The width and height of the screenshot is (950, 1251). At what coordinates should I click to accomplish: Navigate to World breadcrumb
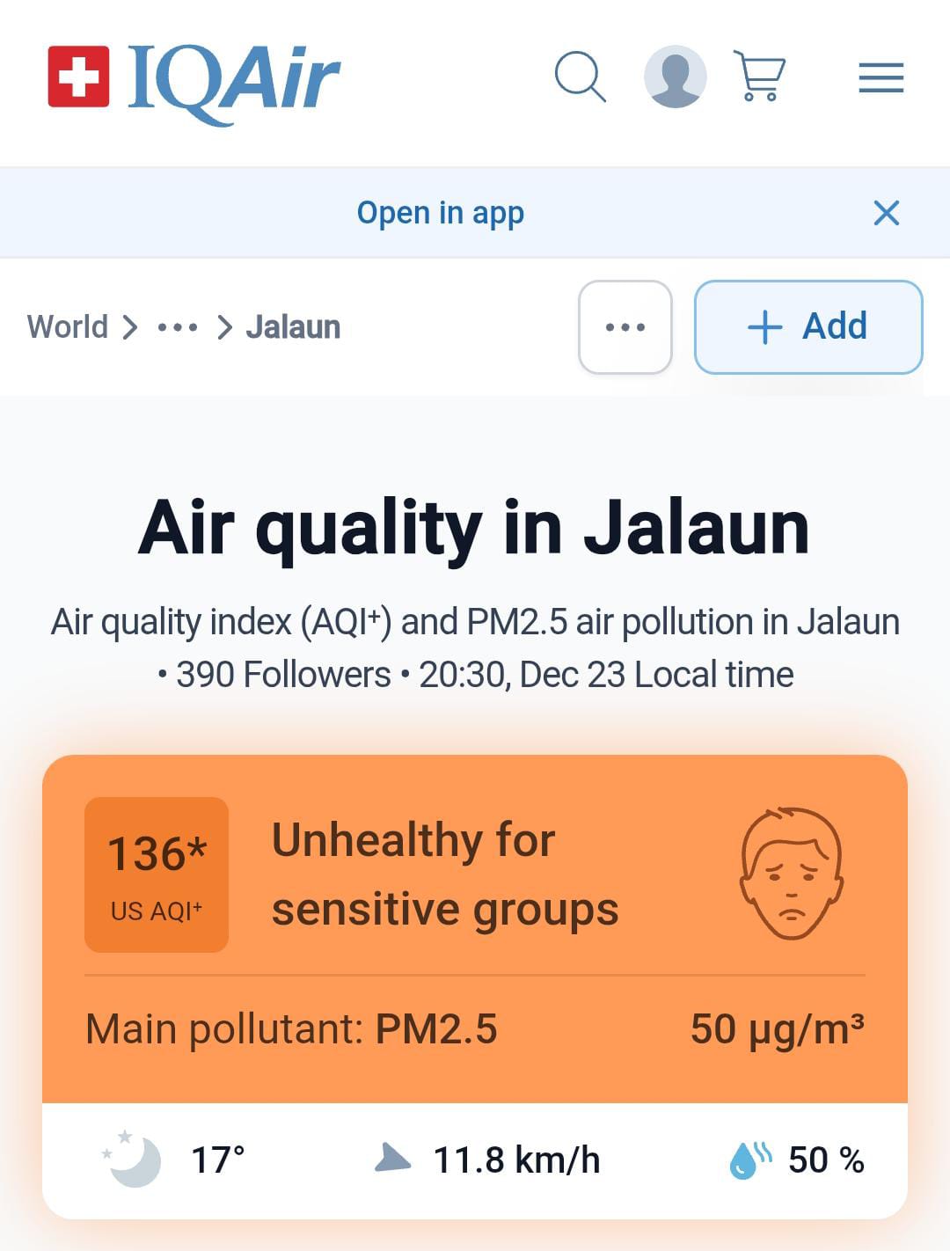pyautogui.click(x=68, y=326)
